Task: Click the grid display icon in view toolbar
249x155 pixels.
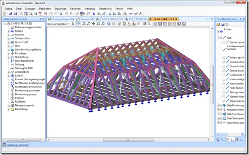Action: pyautogui.click(x=138, y=24)
